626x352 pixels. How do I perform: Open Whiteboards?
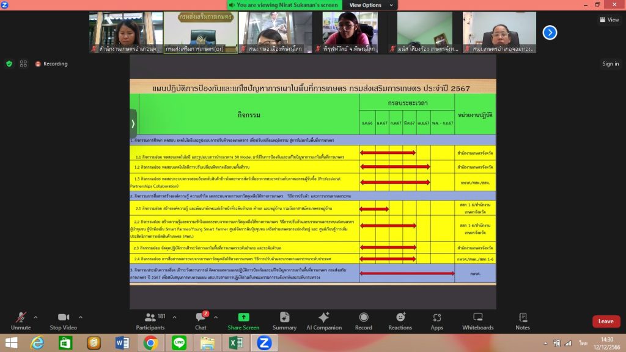[477, 321]
